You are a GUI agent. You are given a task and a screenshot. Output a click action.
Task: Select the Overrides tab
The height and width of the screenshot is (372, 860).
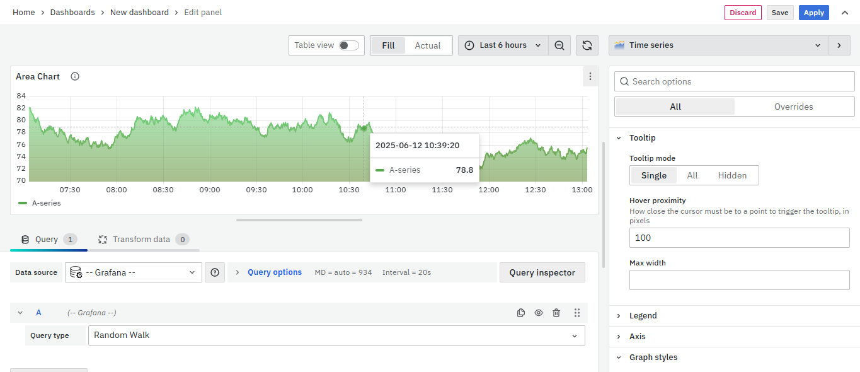793,107
